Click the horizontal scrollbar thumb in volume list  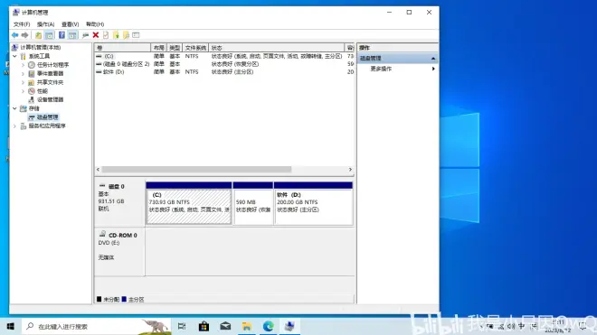[196, 170]
